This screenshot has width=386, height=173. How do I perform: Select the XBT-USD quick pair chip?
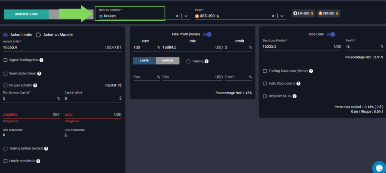[329, 14]
